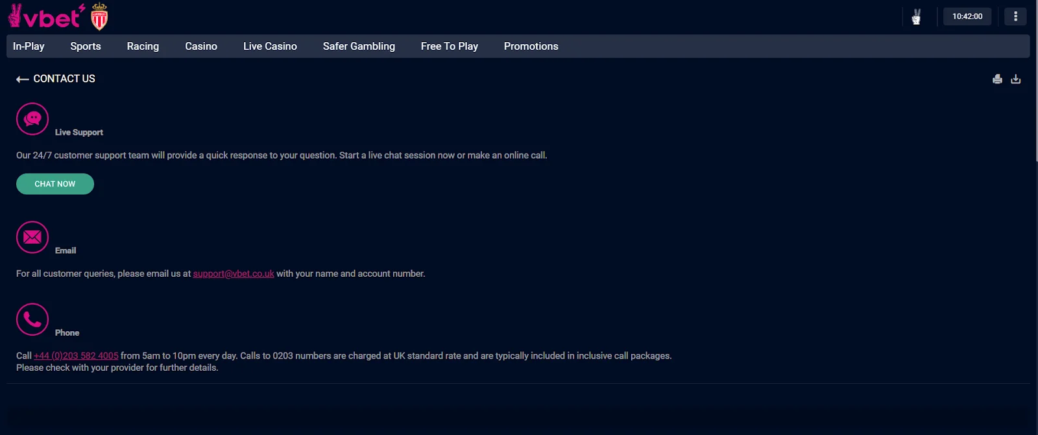Open the Safer Gambling page
1038x435 pixels.
point(359,46)
